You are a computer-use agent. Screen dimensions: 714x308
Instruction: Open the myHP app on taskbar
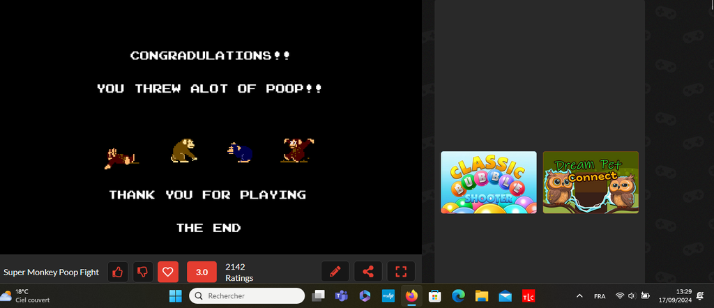(388, 296)
